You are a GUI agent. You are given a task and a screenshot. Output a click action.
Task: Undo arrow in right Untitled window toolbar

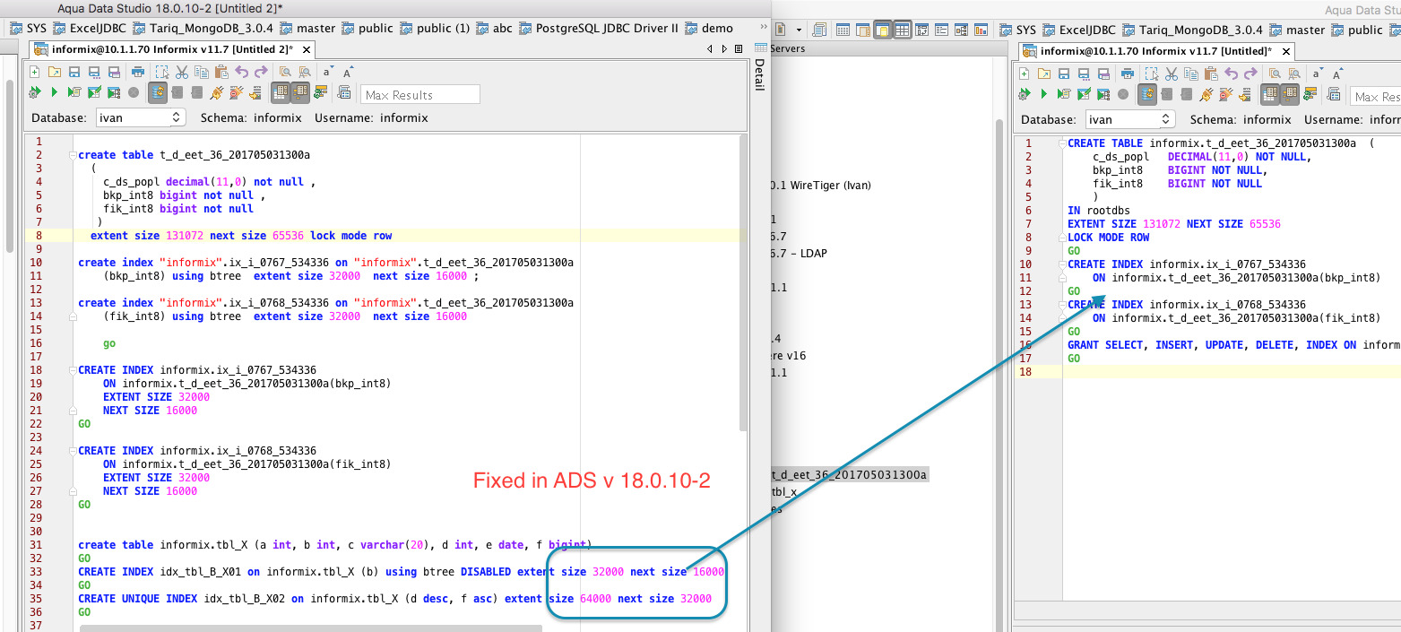click(1232, 74)
